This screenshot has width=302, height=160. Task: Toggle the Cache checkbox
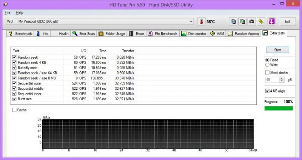[x=14, y=110]
